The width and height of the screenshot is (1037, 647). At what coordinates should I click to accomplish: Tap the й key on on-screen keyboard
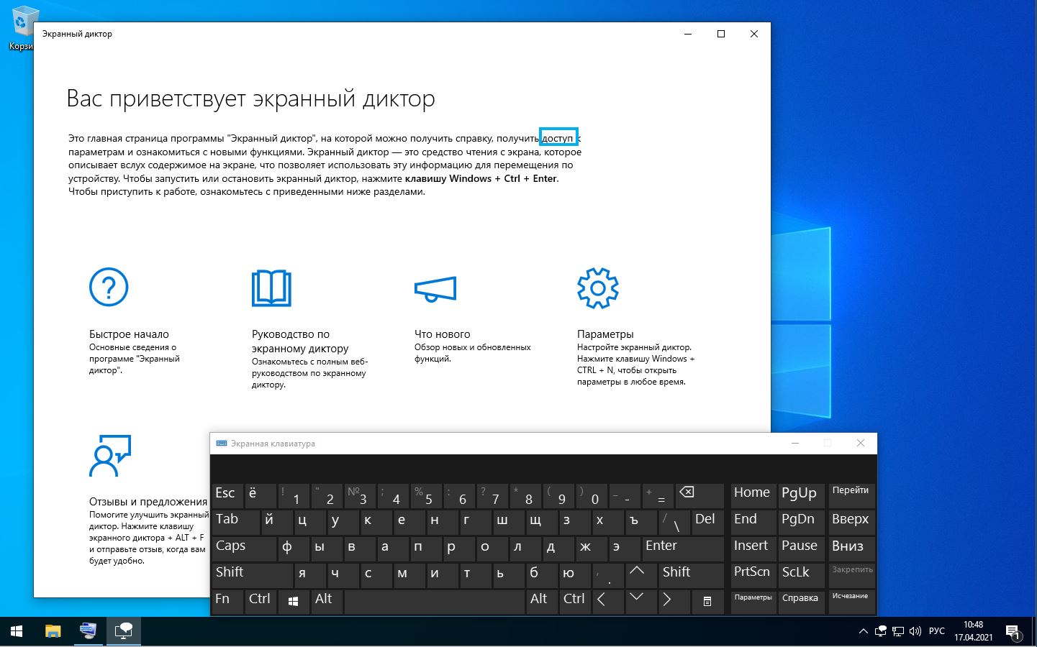tap(277, 521)
